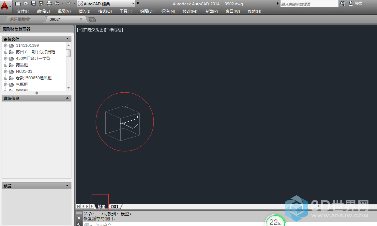Click the folder icon beside 药品柜
This screenshot has height=226, width=377.
(x=11, y=65)
